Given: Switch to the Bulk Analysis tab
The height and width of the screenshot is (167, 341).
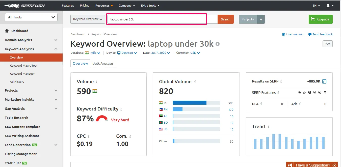Looking at the screenshot, I should [x=103, y=63].
